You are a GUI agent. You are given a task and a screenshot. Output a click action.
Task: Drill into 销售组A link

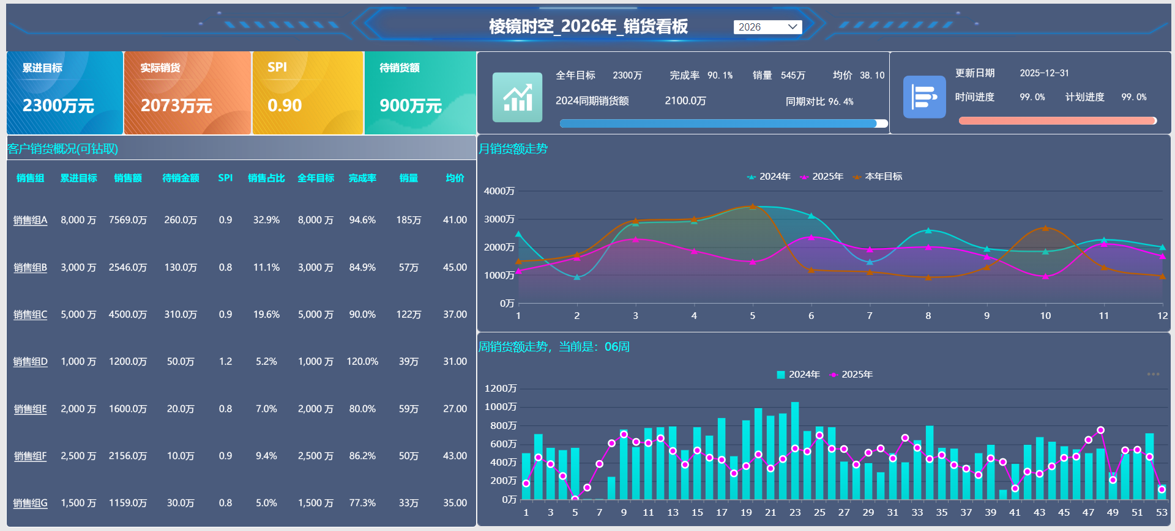click(31, 220)
